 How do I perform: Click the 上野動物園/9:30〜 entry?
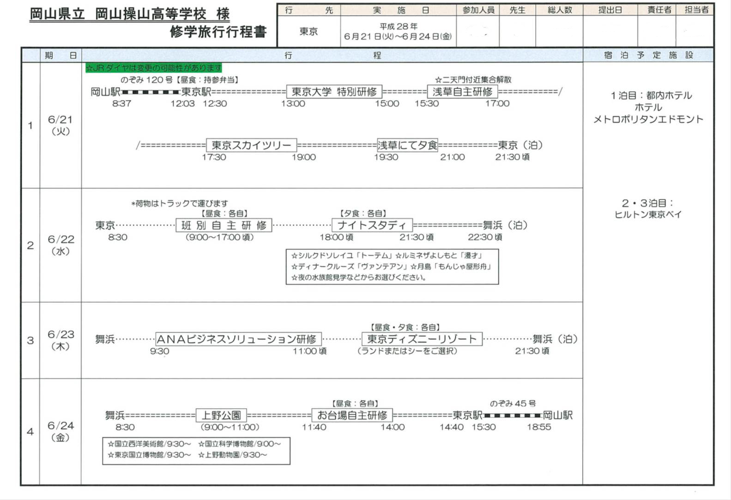pyautogui.click(x=232, y=455)
